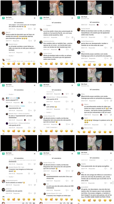This screenshot has height=204, width=114.
Task: Open Mariane Sales' avatar
Action: click(82, 128)
